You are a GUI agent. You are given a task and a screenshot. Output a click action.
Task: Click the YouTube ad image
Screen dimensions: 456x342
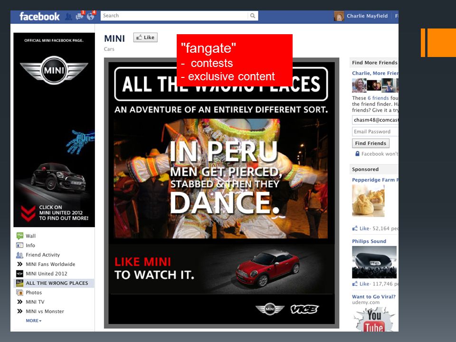click(x=374, y=320)
